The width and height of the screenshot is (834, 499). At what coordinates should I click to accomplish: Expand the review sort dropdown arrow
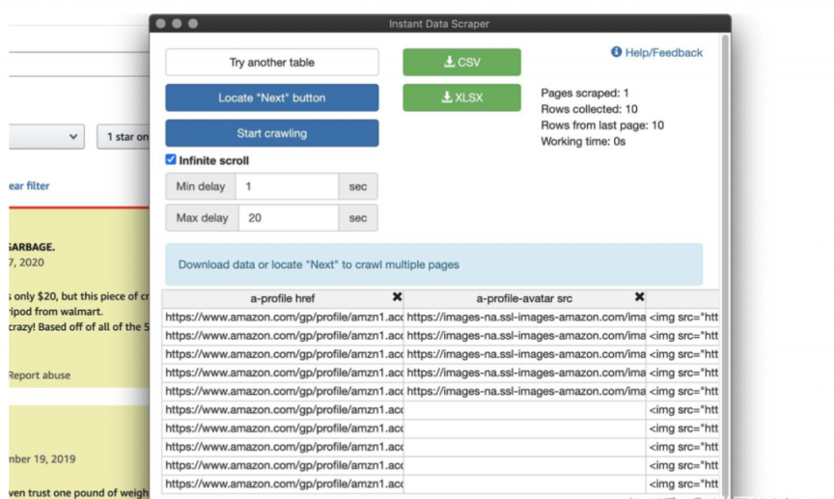(x=72, y=137)
